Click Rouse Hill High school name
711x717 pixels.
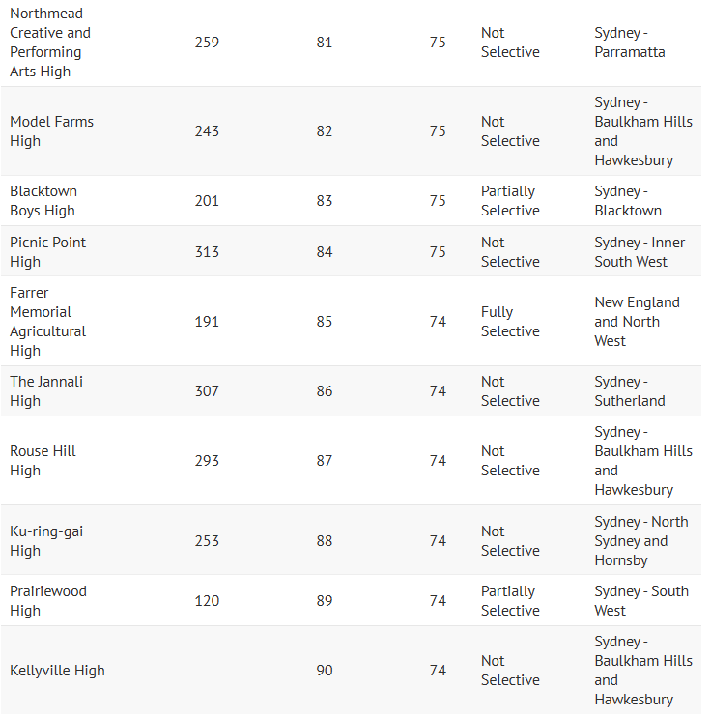point(43,461)
